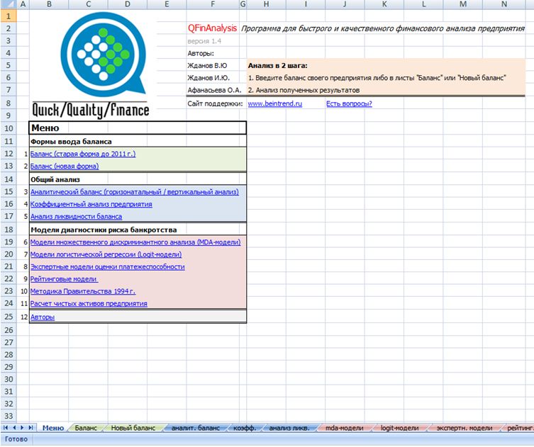Open the MDA-модели link
This screenshot has width=534, height=447.
[135, 242]
